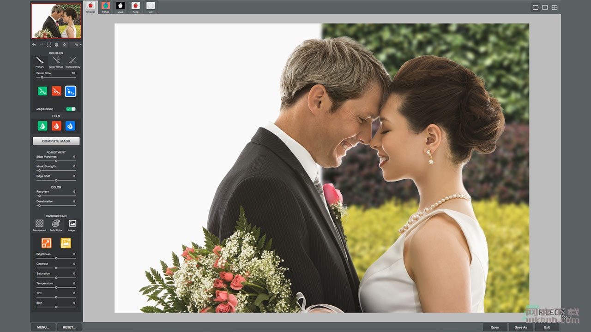Select the blue compute fill
The height and width of the screenshot is (332, 591).
point(70,125)
